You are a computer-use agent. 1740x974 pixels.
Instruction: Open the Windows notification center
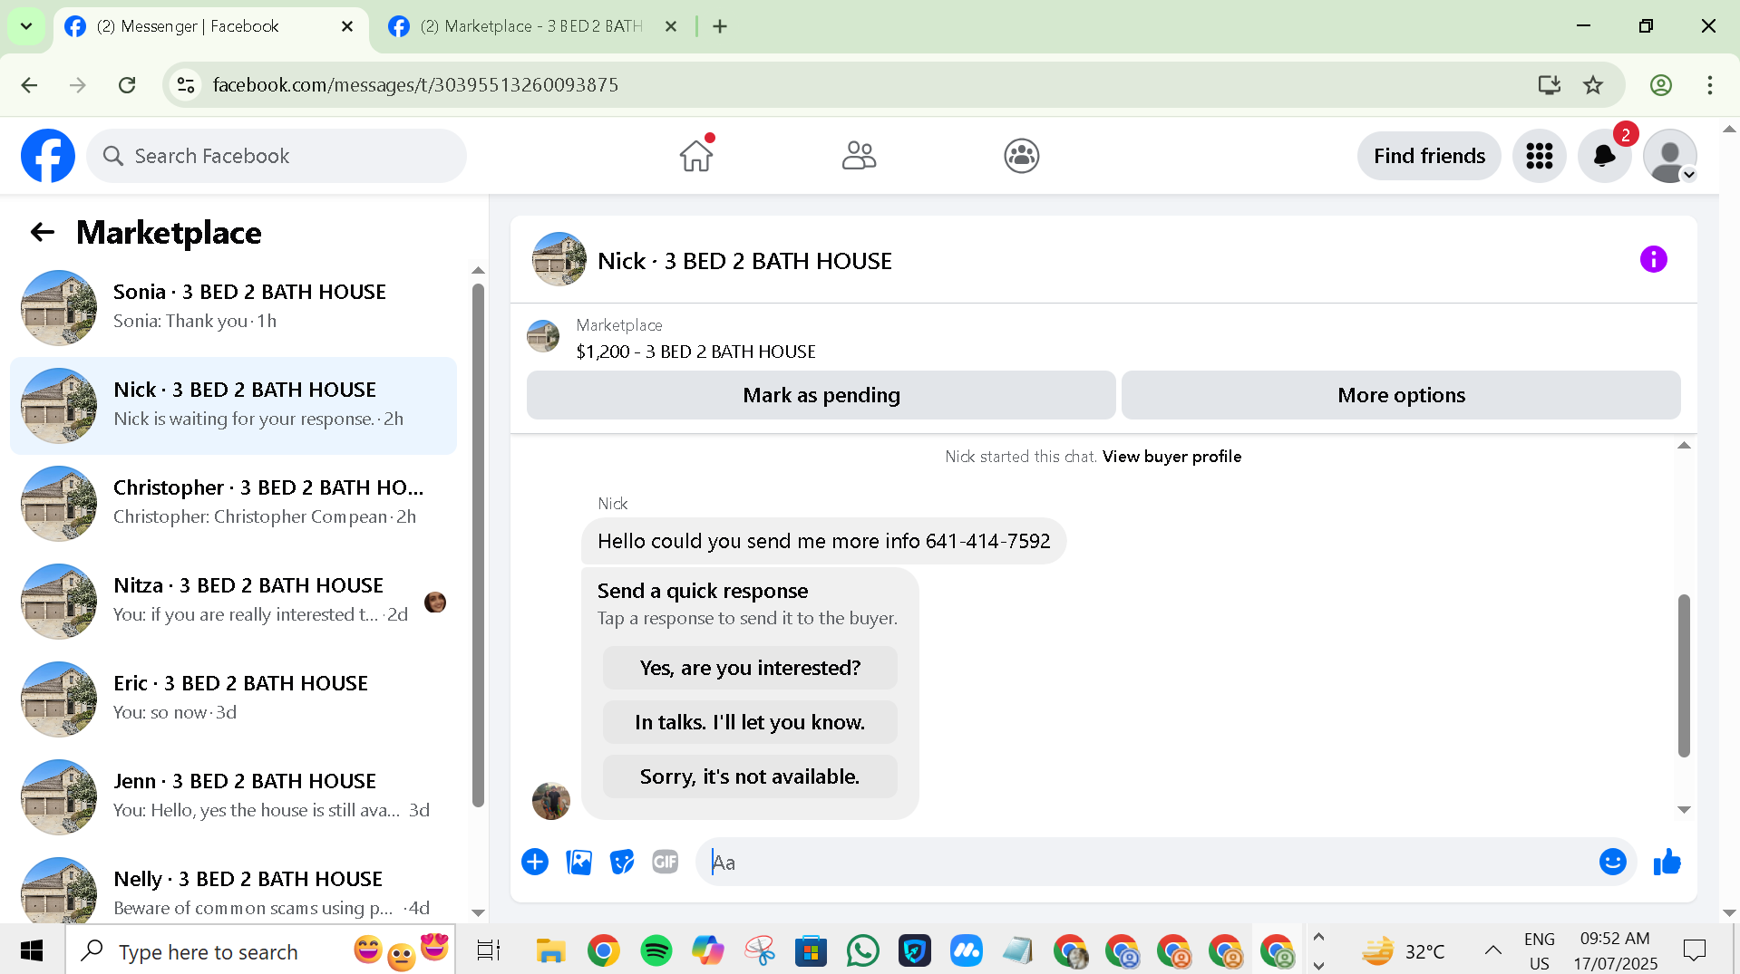click(1694, 950)
